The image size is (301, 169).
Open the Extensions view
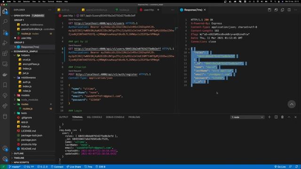[x=5, y=53]
